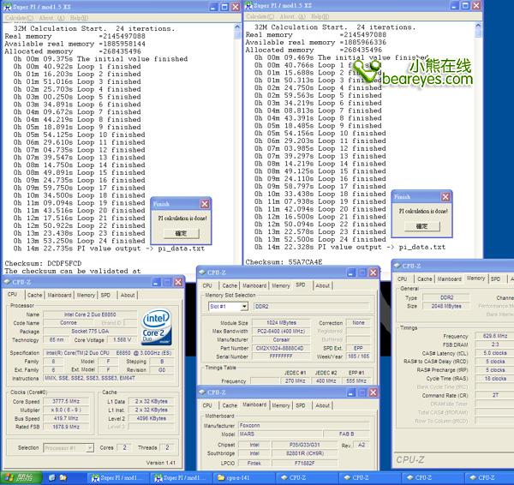Click the Super PI icon in left window title bar
514x485 pixels.
(7, 7)
